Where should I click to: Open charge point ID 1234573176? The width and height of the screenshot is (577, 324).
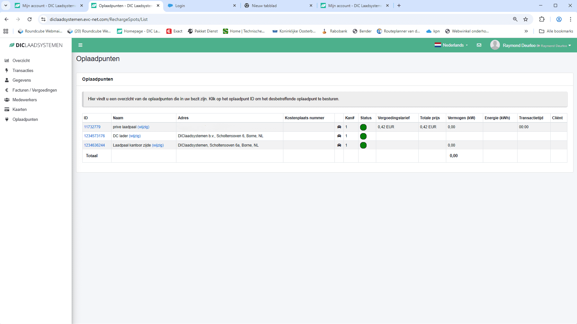click(94, 136)
